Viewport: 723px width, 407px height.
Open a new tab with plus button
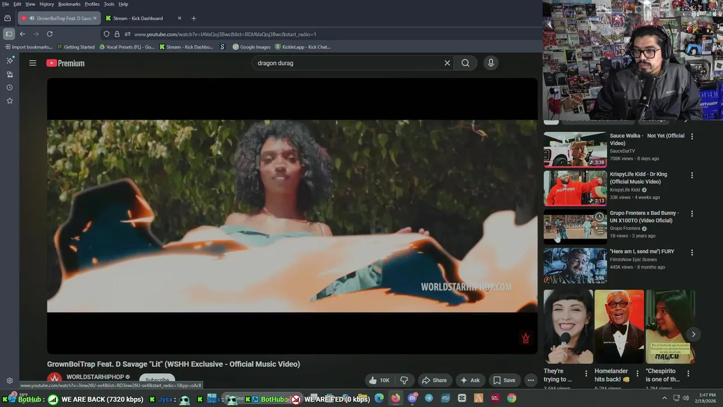coord(194,18)
